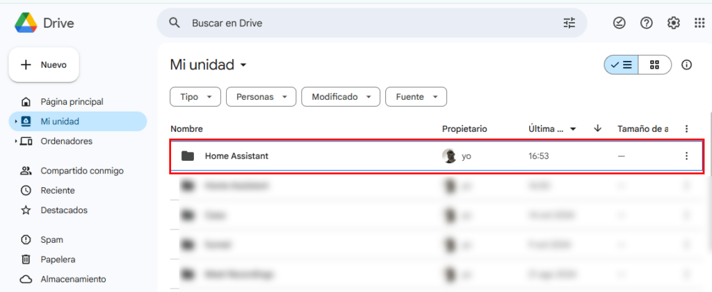Open the Tipo filter dropdown
This screenshot has height=292, width=712.
[x=195, y=97]
